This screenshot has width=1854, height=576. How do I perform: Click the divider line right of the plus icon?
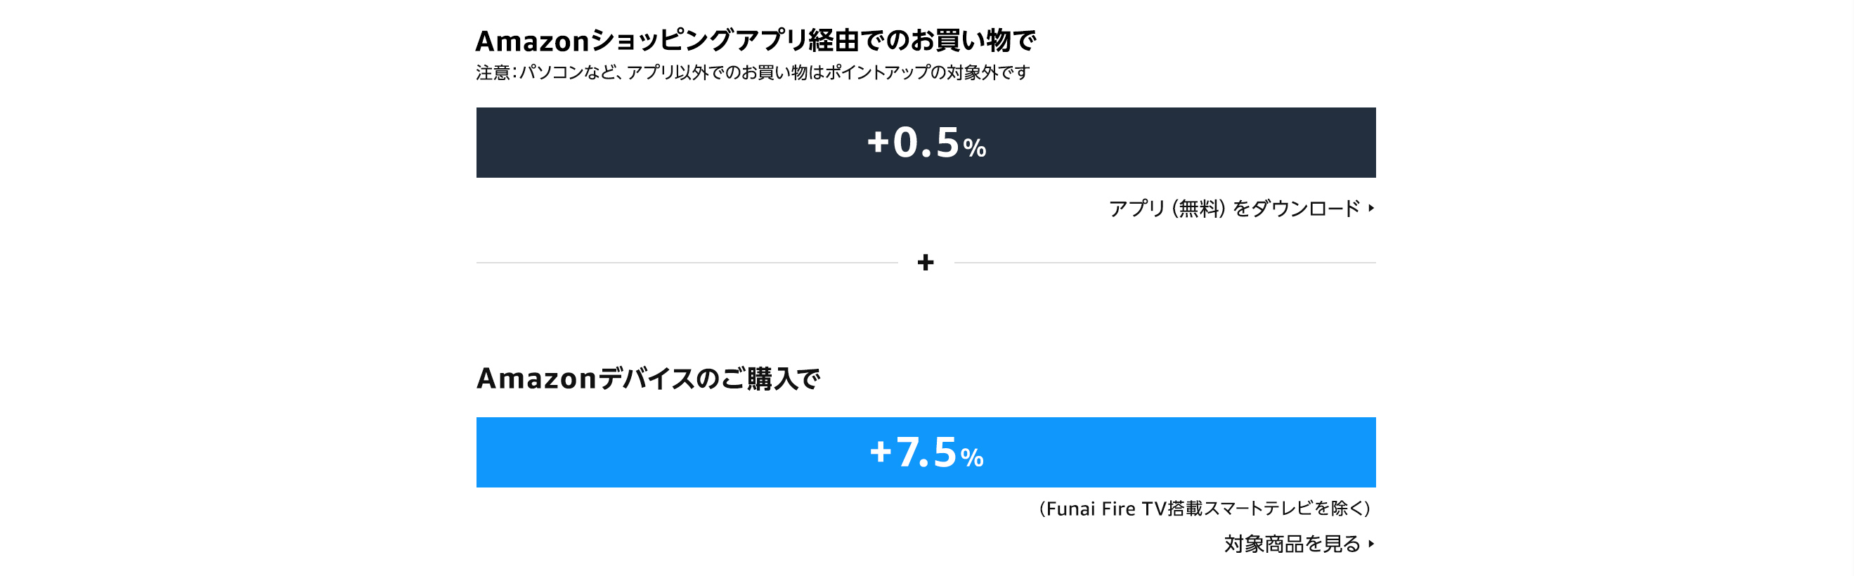click(1165, 263)
